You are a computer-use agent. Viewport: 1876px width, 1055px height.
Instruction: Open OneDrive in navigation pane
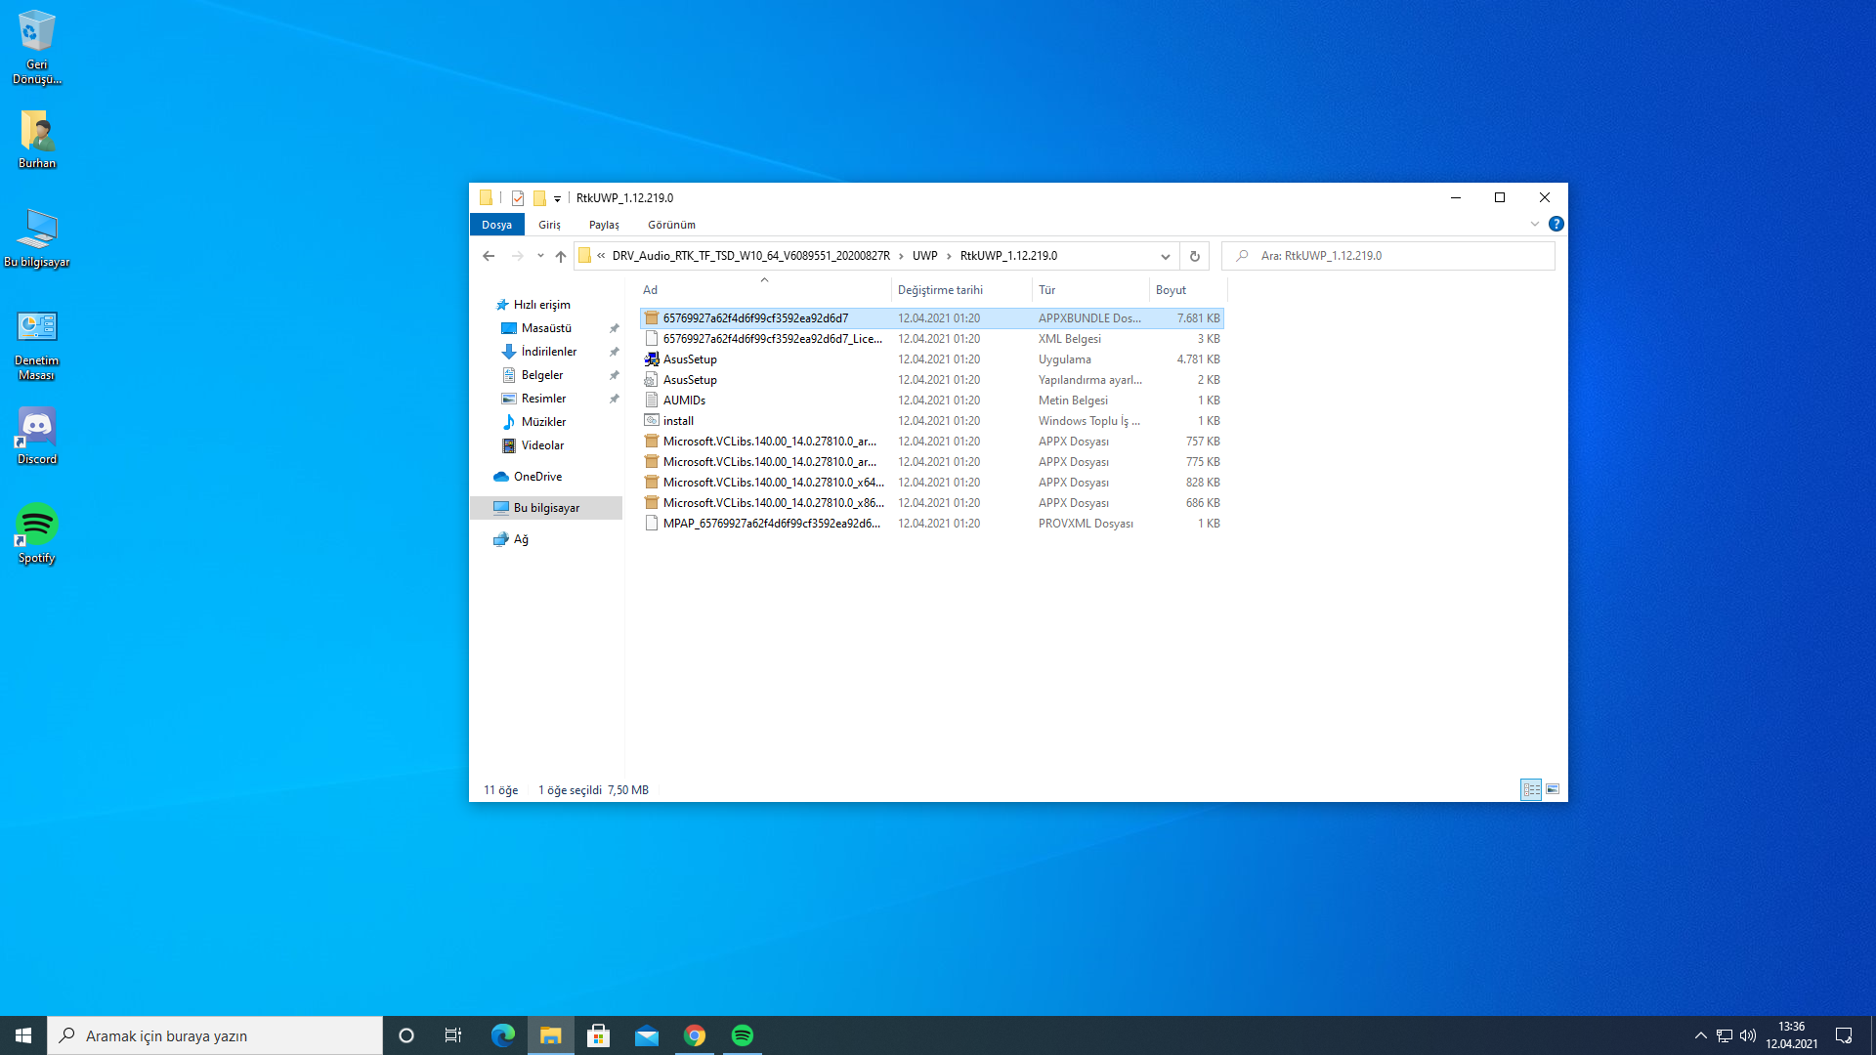point(537,477)
